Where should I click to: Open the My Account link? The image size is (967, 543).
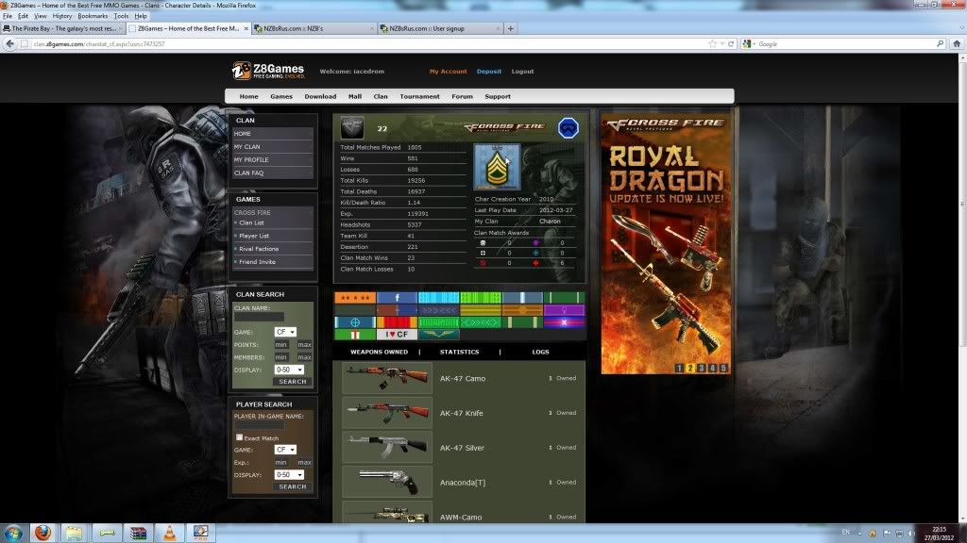pos(448,72)
